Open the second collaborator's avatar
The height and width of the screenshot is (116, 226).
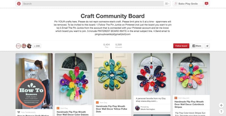pos(24,46)
